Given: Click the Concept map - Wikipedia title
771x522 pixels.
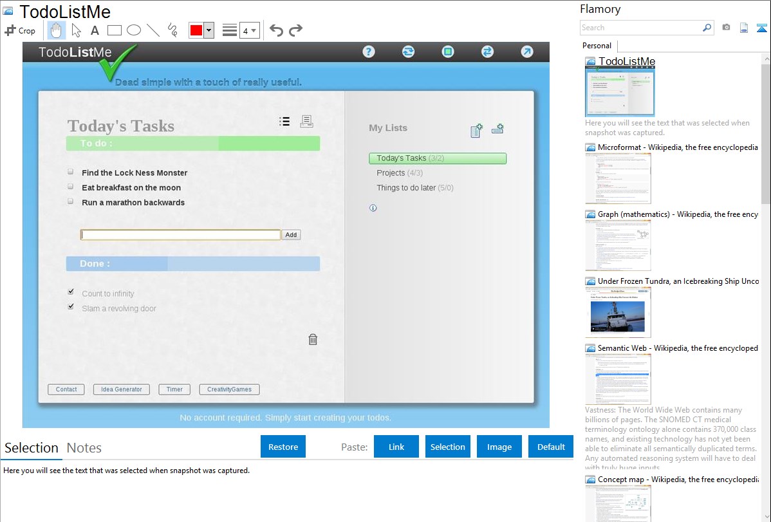Looking at the screenshot, I should pos(678,480).
